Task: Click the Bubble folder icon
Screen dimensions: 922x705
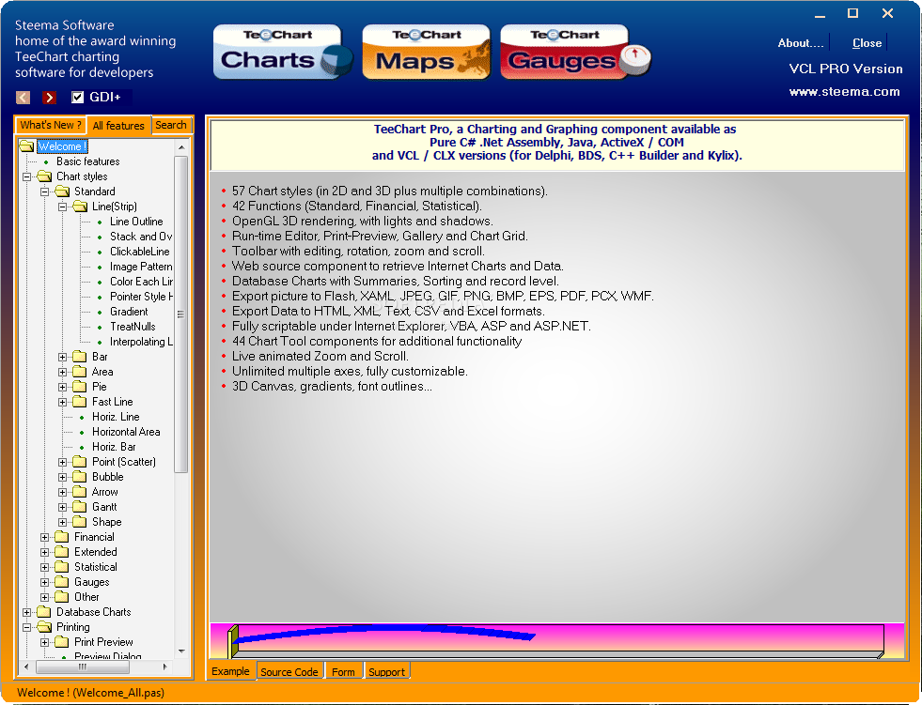Action: click(x=80, y=477)
